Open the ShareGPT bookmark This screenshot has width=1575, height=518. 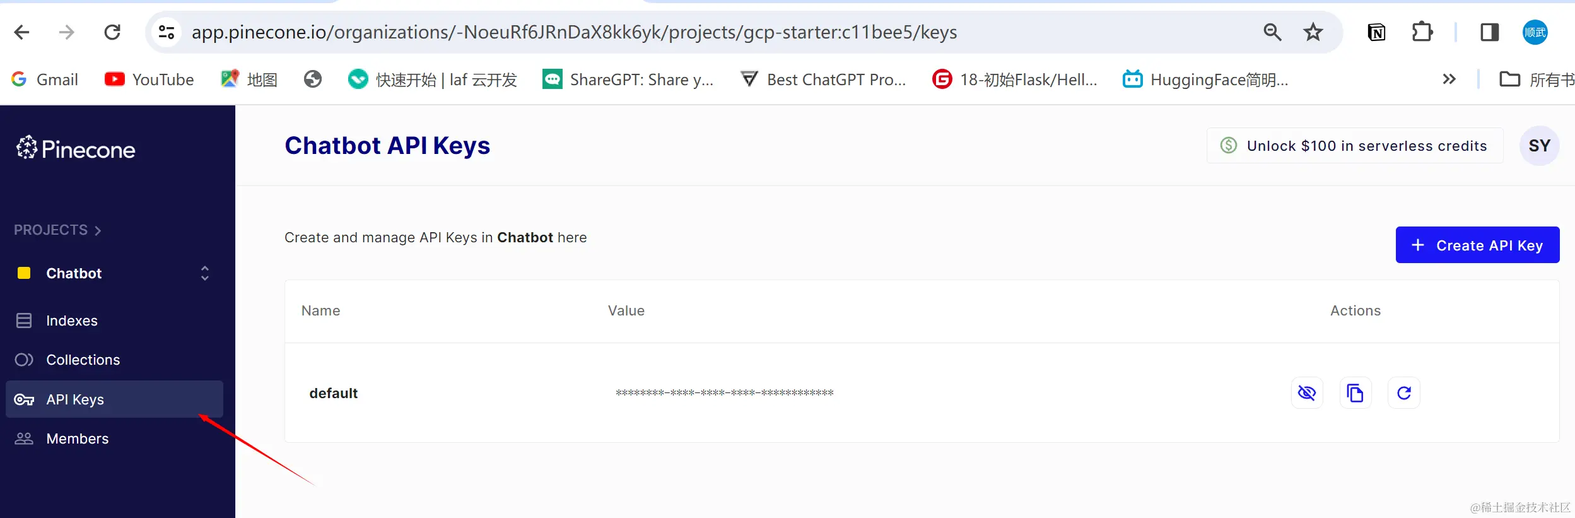(x=628, y=79)
